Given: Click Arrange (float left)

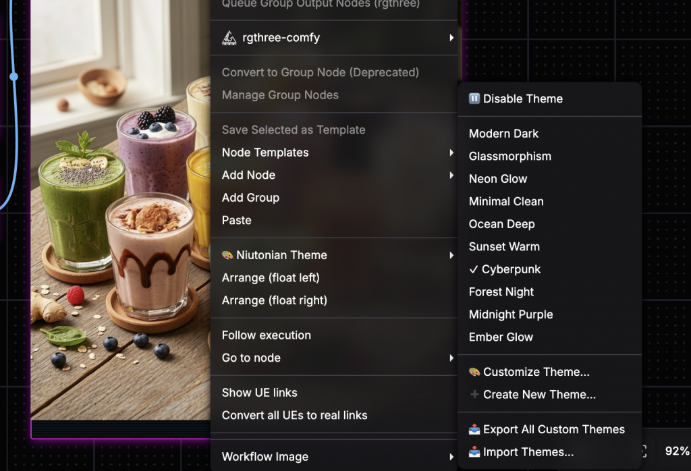Looking at the screenshot, I should coord(271,277).
